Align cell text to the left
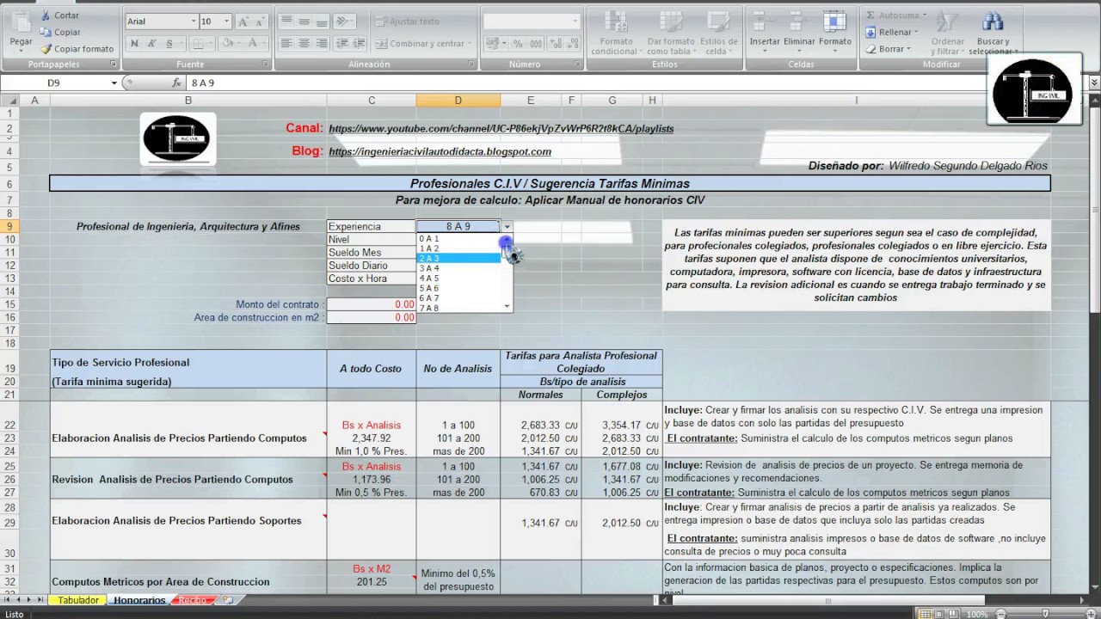Viewport: 1101px width, 619px height. coord(286,43)
